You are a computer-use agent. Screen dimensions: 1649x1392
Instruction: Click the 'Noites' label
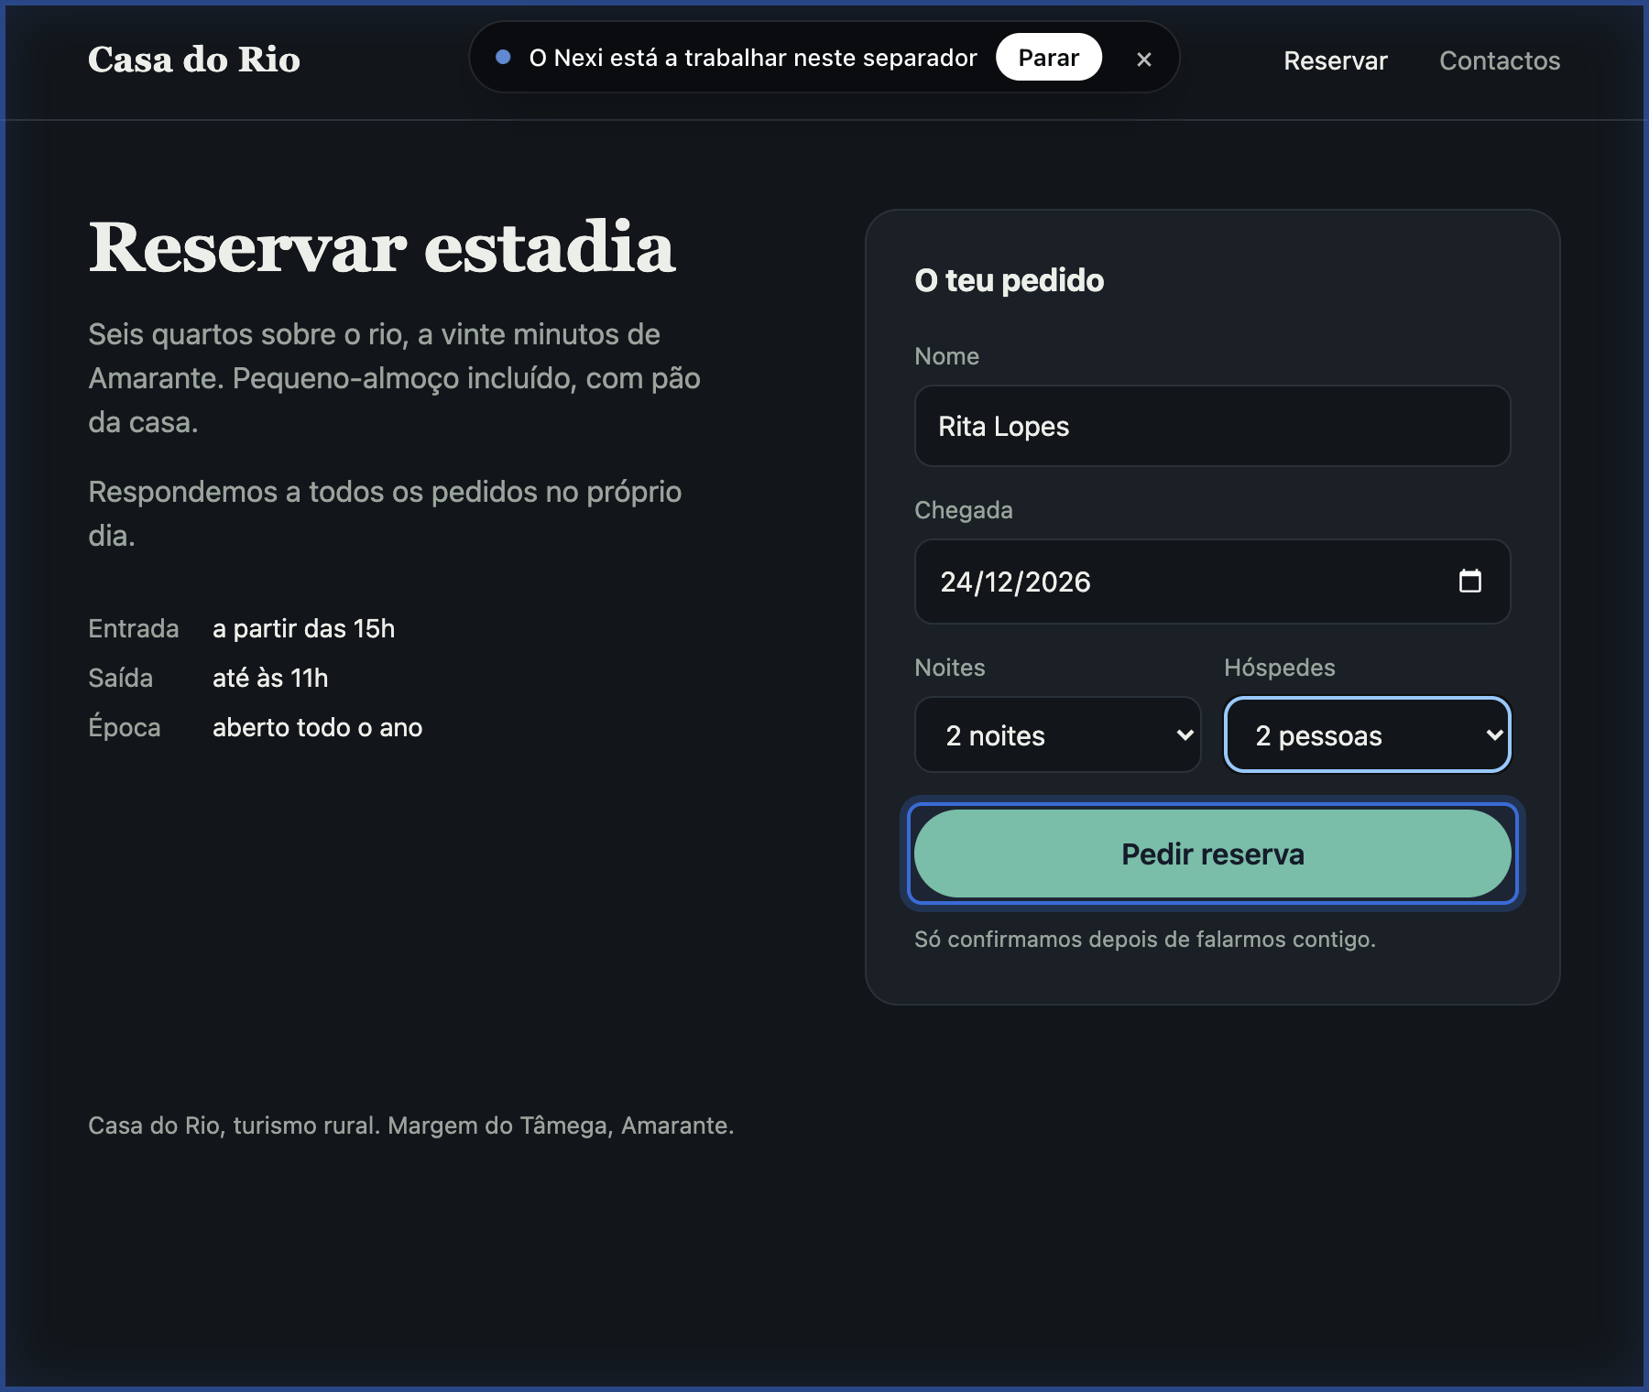949,668
